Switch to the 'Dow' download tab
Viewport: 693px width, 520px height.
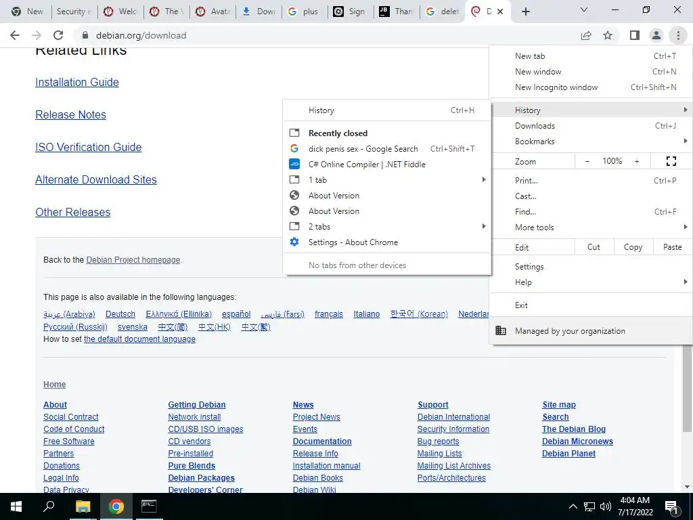259,12
